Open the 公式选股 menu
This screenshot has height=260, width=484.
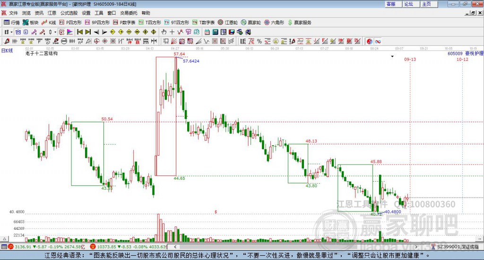(69, 13)
